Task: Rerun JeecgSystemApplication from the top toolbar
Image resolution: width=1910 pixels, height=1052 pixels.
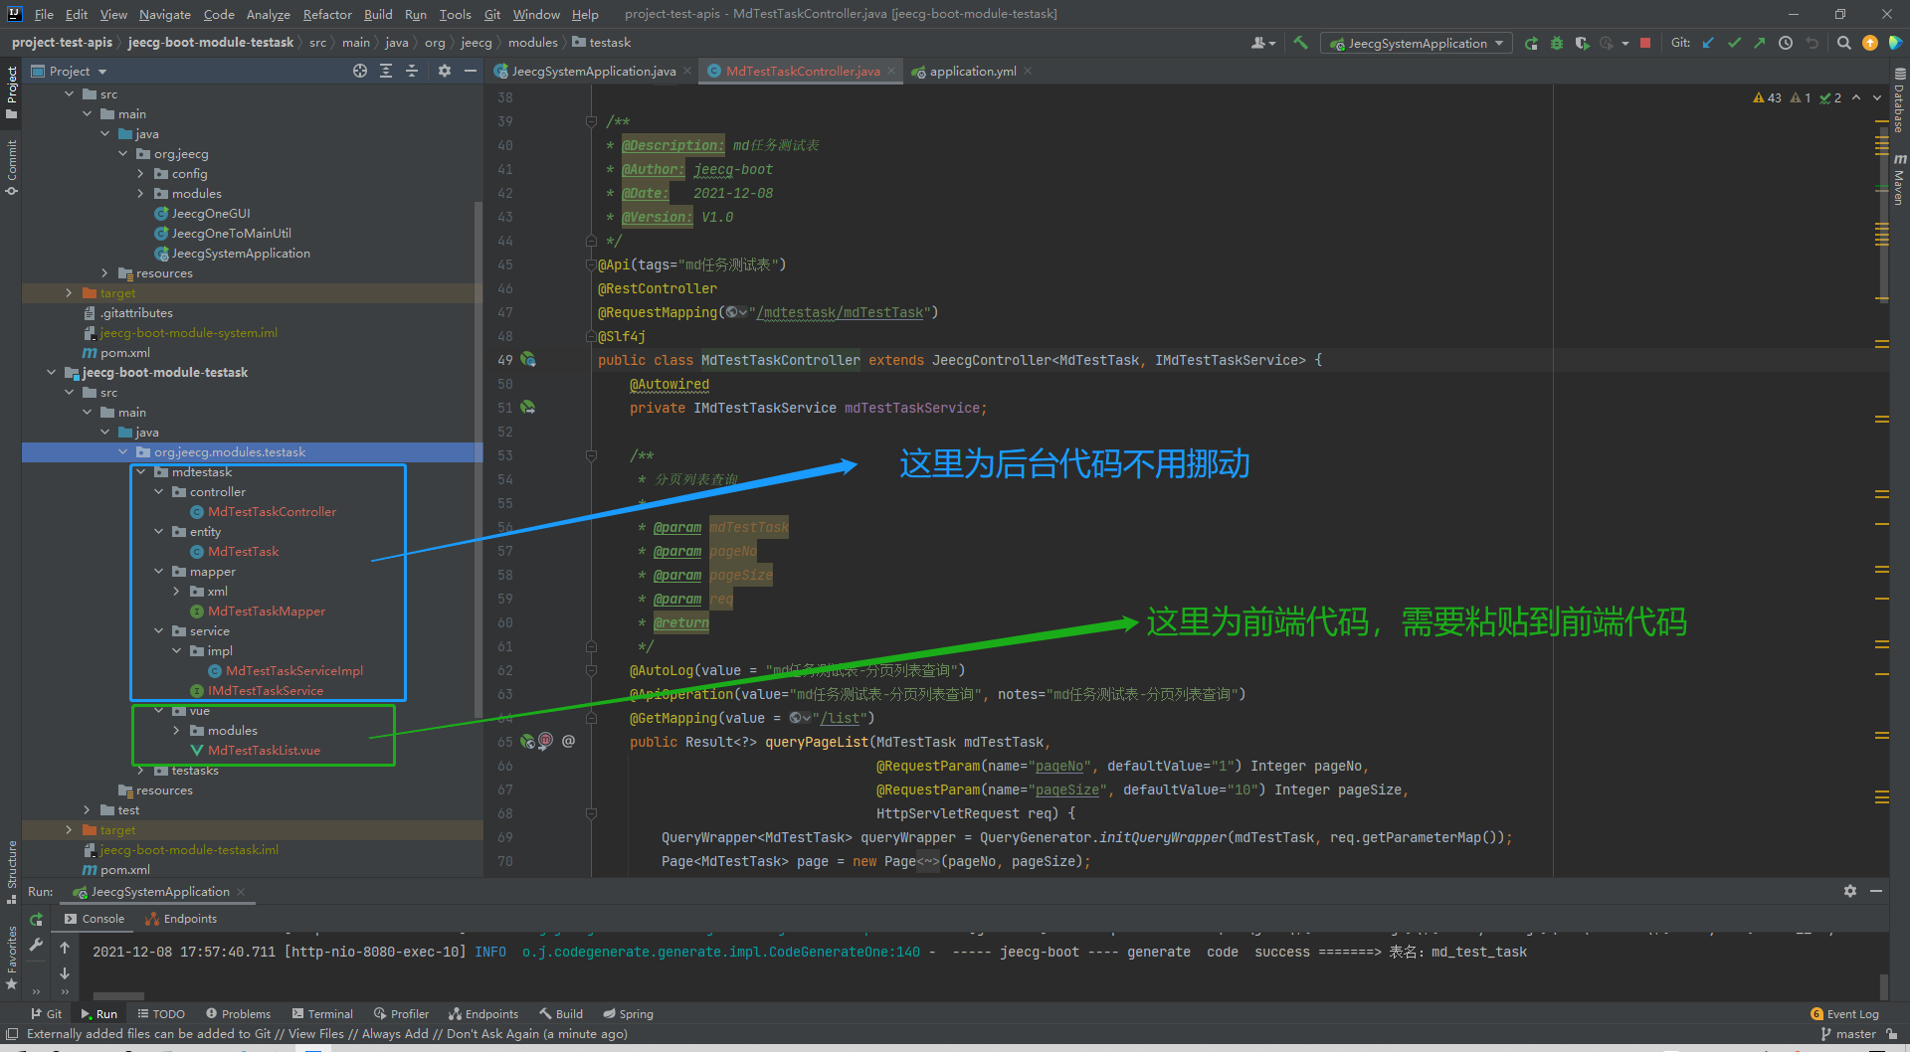Action: click(1531, 43)
